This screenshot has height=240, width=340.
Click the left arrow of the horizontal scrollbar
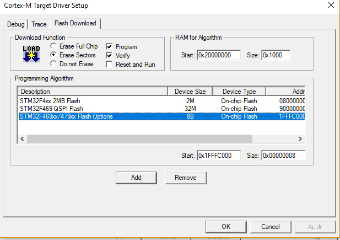pos(22,139)
